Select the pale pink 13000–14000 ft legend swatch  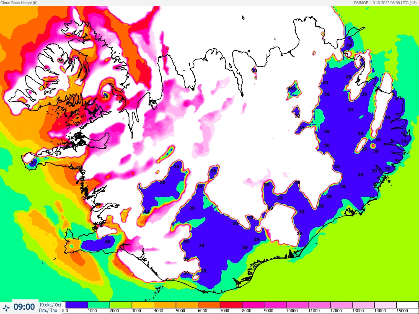click(363, 305)
